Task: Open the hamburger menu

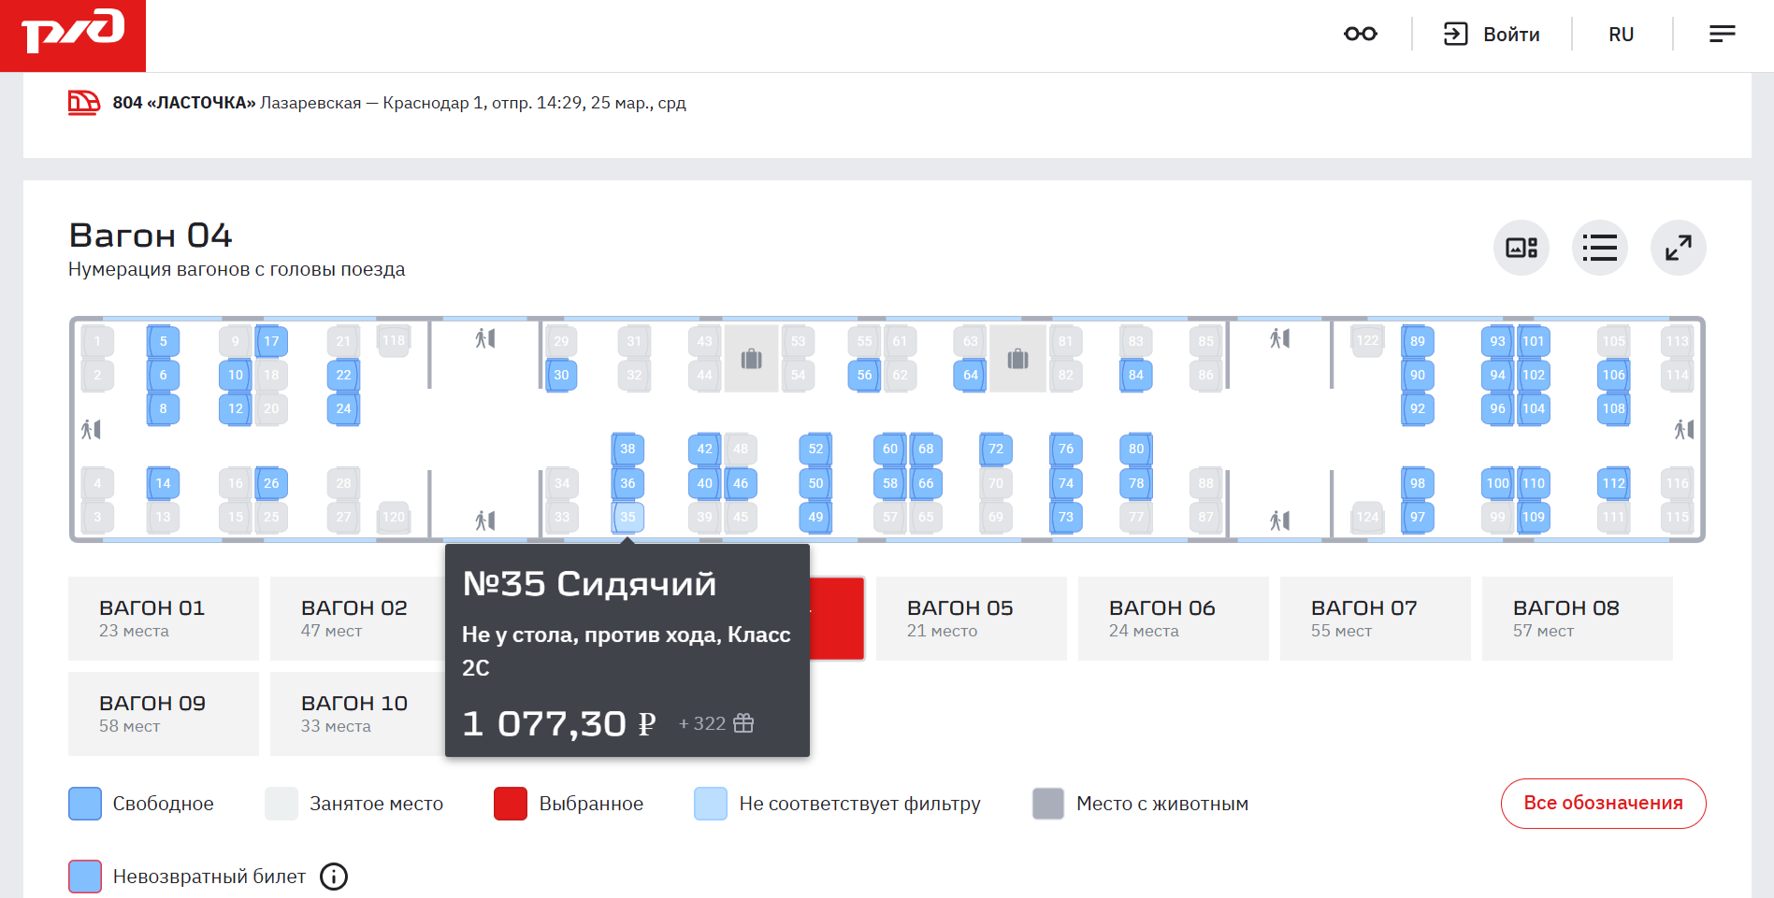Action: click(1722, 35)
